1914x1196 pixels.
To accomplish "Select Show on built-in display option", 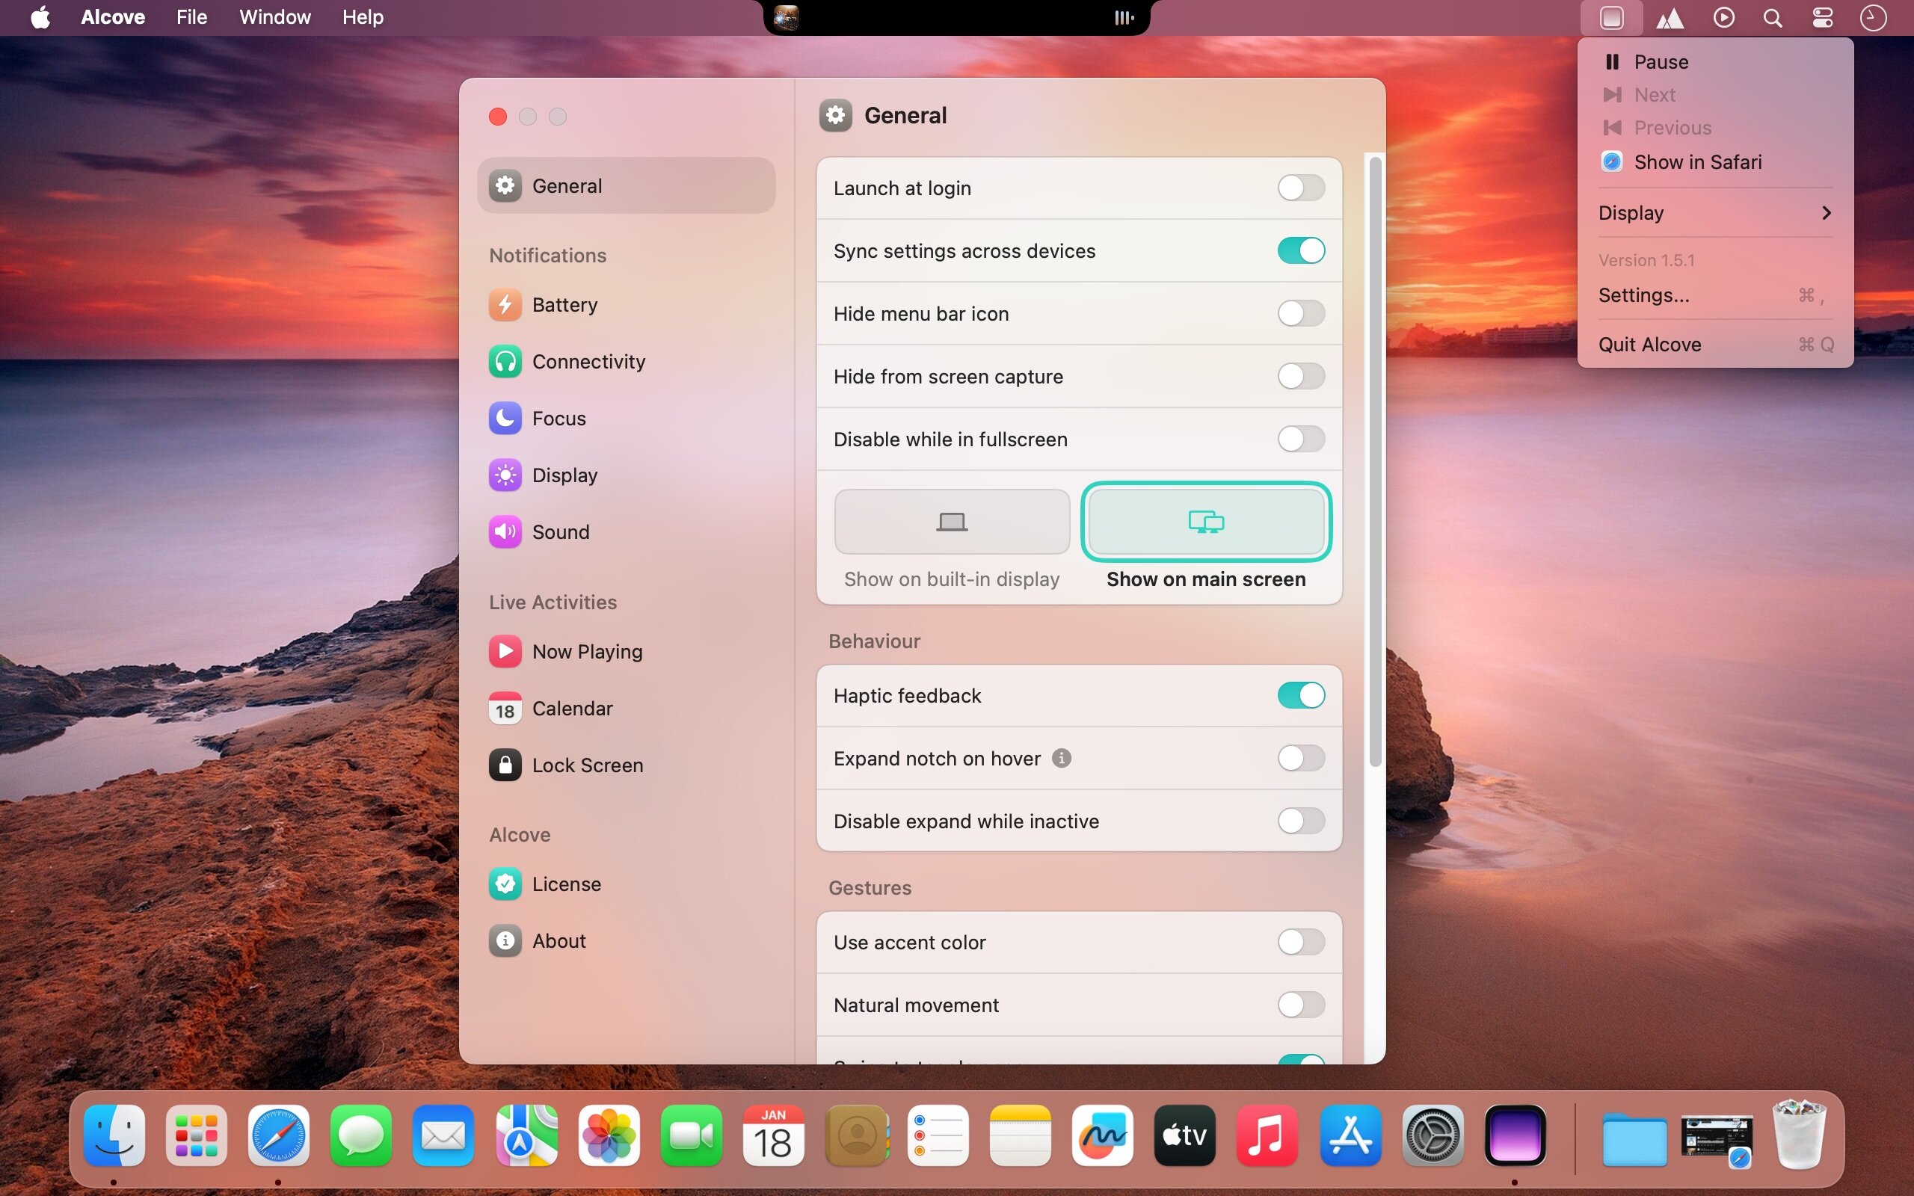I will 952,522.
